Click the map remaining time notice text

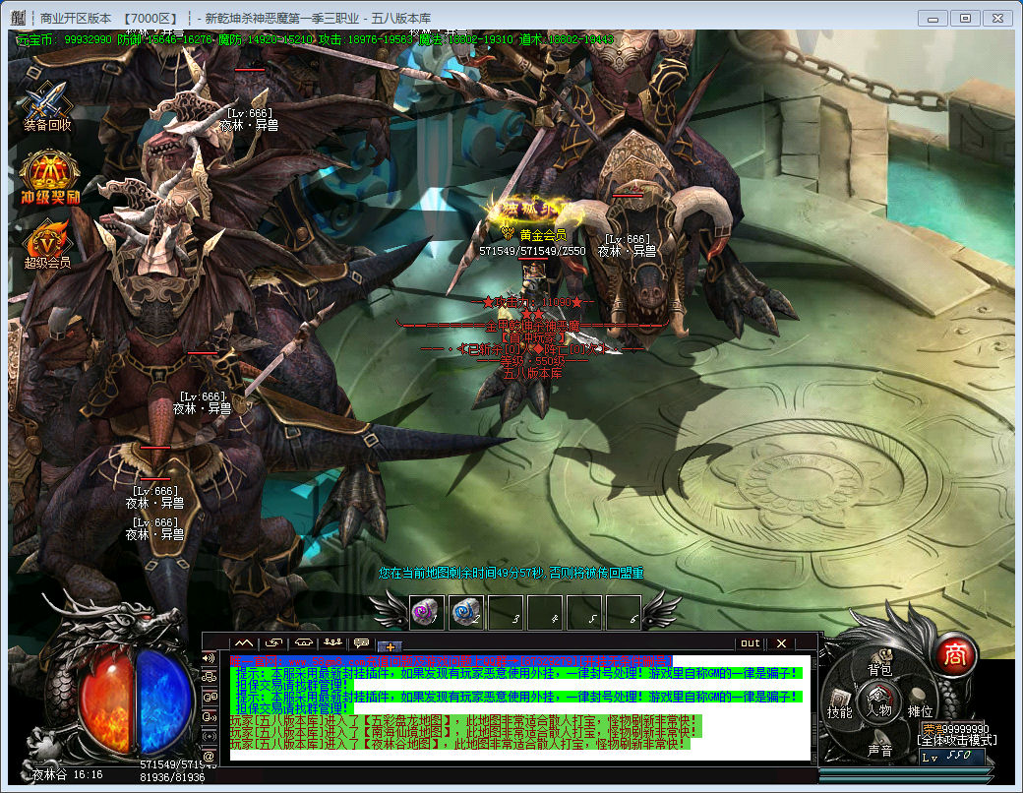(511, 573)
